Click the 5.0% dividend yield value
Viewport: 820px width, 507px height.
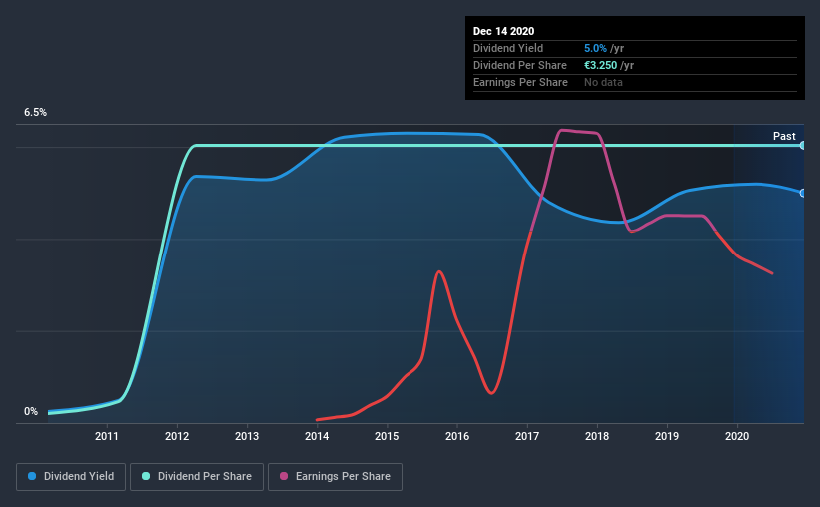click(x=595, y=48)
